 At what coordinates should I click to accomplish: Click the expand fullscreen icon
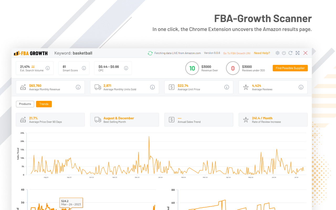[297, 53]
